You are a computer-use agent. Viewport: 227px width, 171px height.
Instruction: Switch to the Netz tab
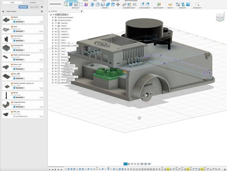pyautogui.click(x=95, y=1)
